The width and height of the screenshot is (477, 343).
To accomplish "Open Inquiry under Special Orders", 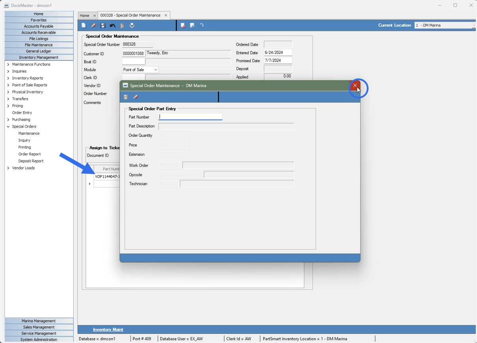I will 24,140.
